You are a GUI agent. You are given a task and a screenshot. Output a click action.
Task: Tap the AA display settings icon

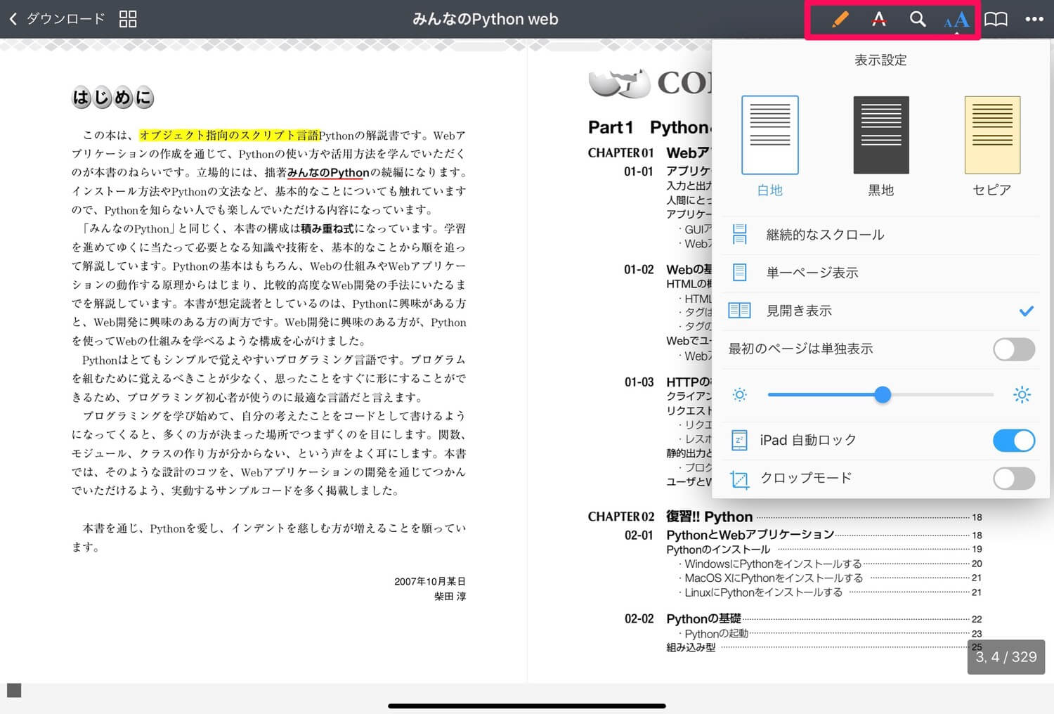(957, 20)
